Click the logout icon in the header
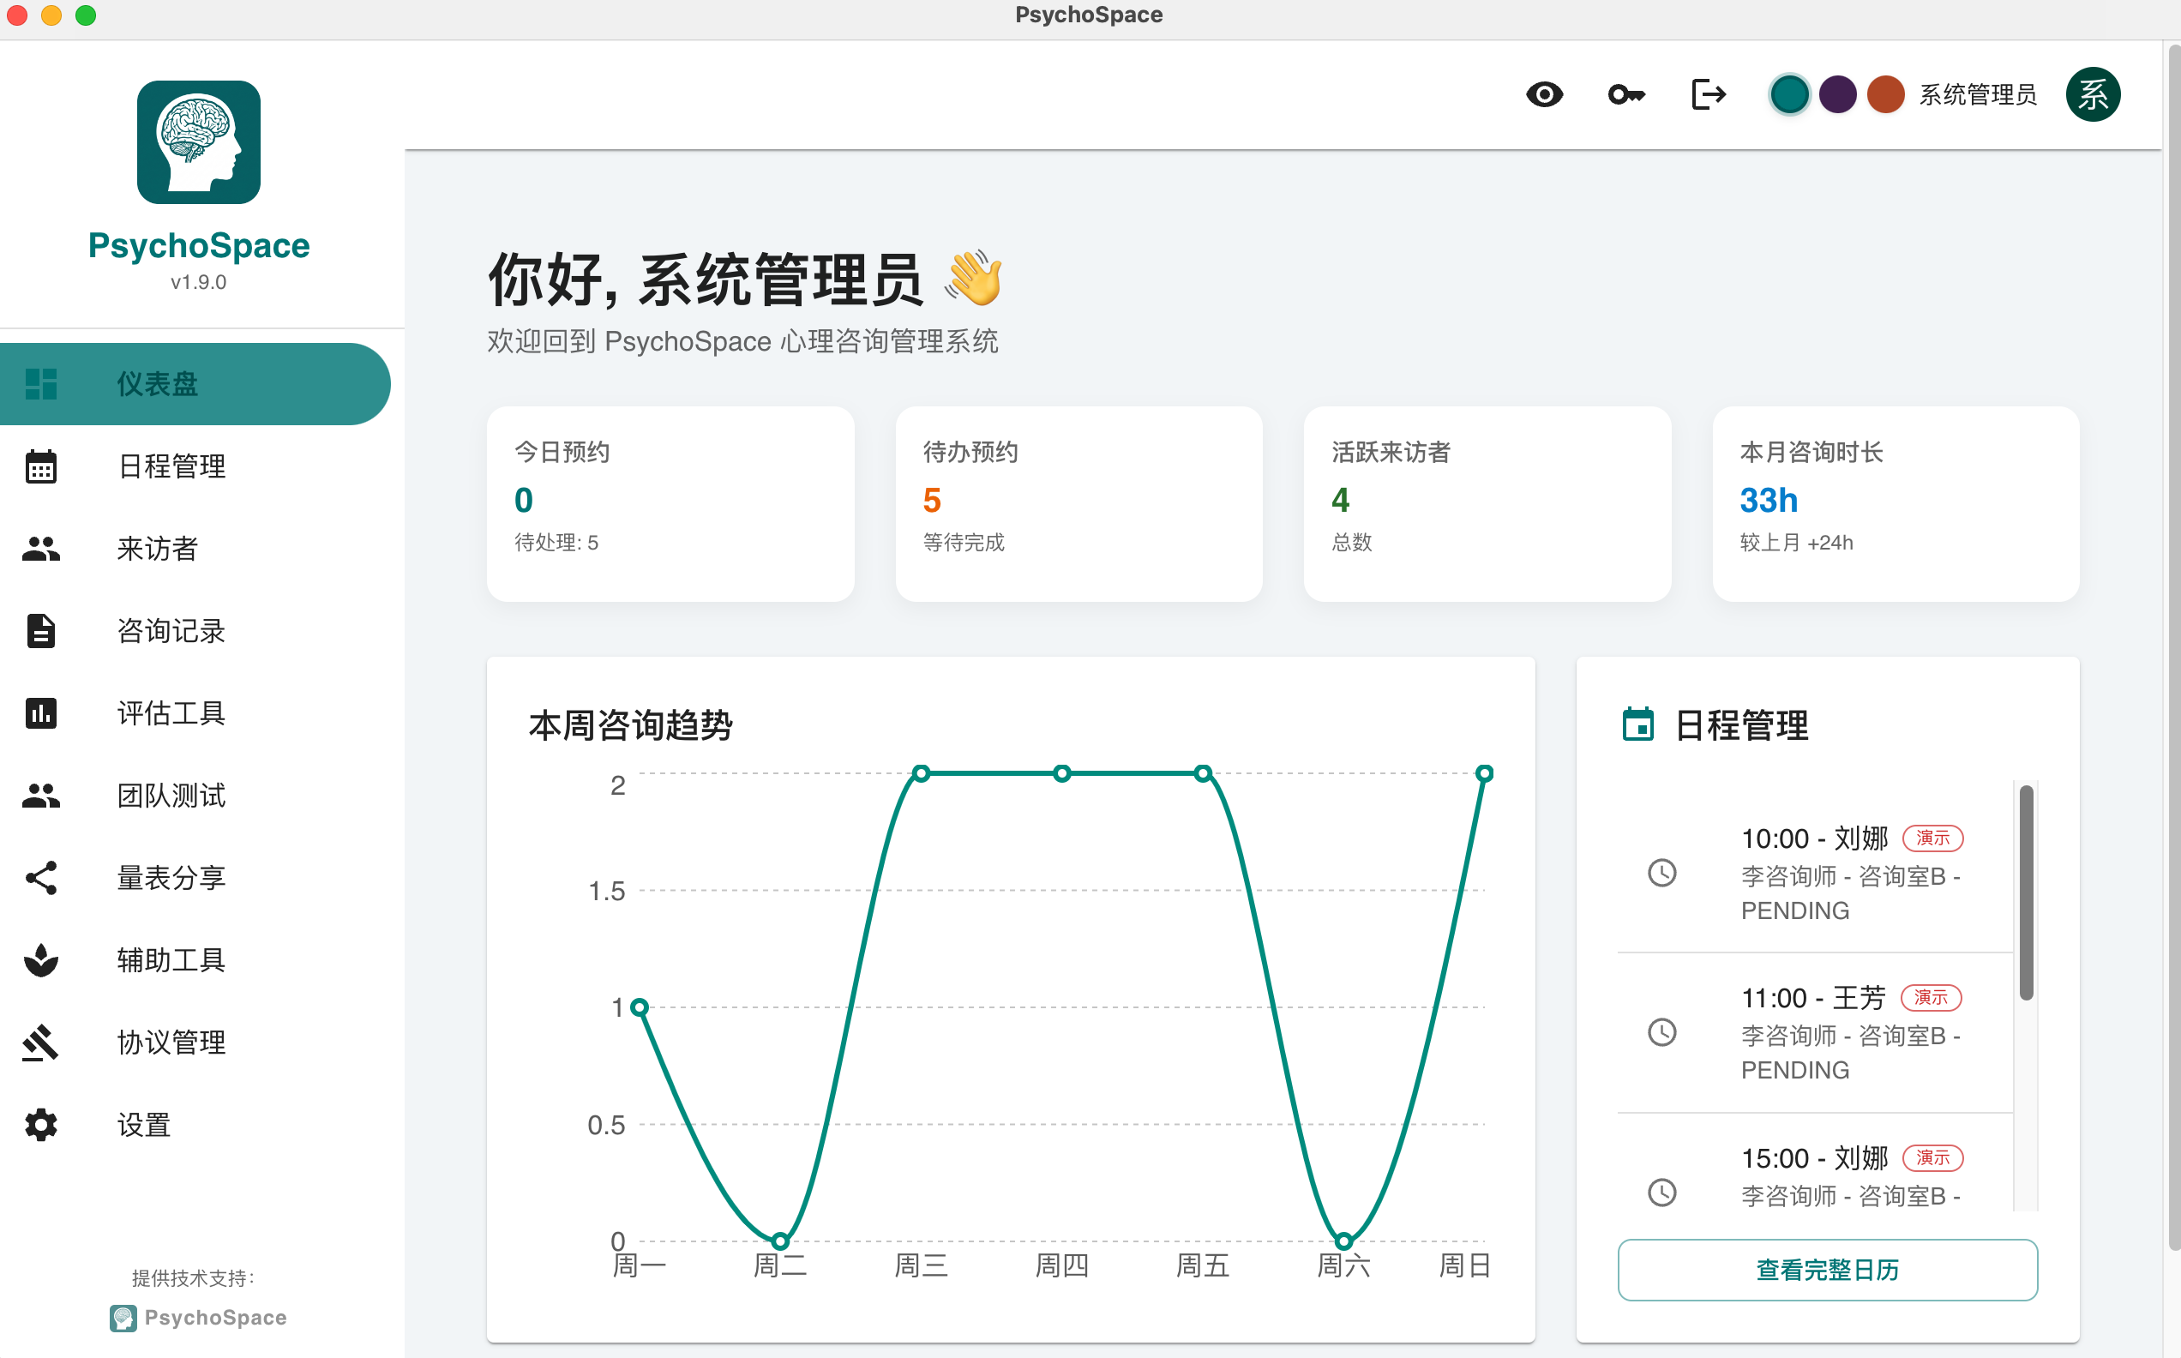Viewport: 2181px width, 1358px height. tap(1707, 94)
